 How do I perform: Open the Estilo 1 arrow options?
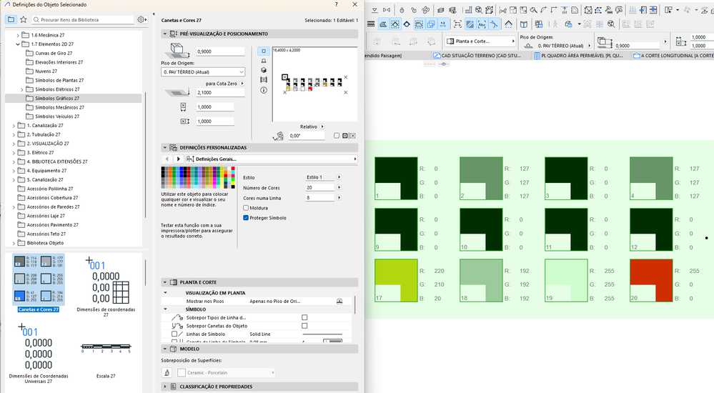pos(339,177)
